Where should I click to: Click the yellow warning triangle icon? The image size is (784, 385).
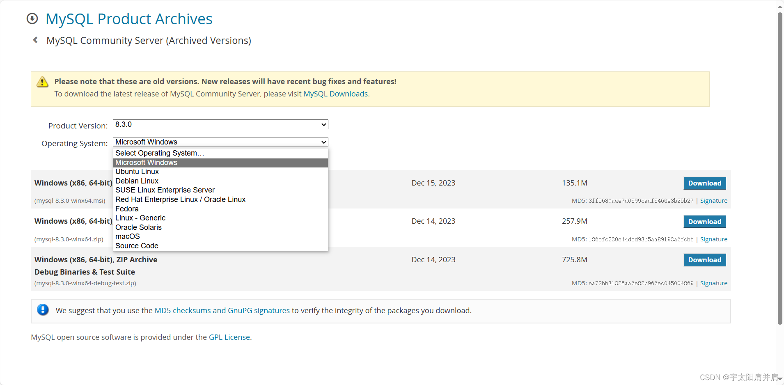[x=42, y=82]
